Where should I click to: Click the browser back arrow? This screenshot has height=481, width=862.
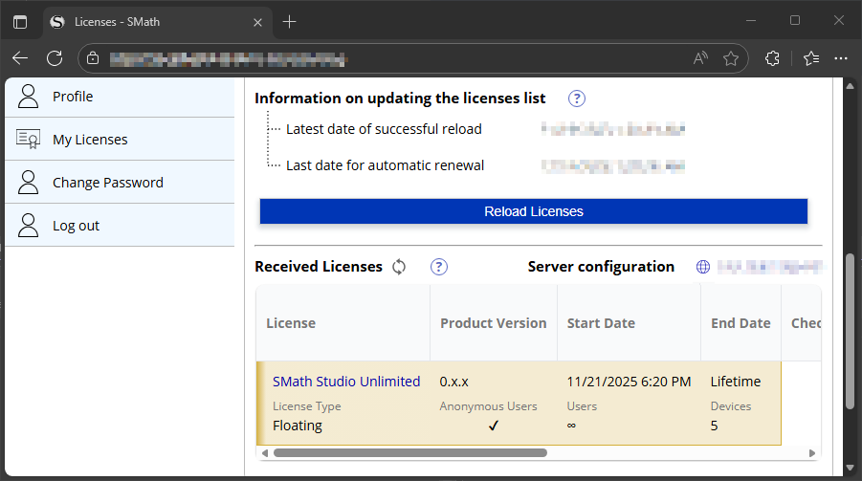[20, 58]
